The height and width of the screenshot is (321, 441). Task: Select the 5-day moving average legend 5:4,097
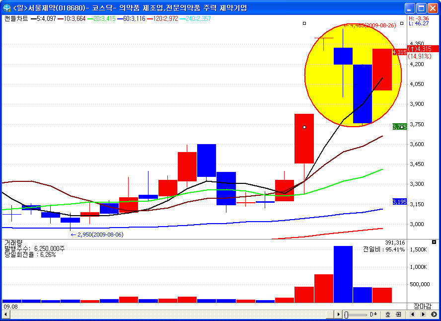[44, 18]
